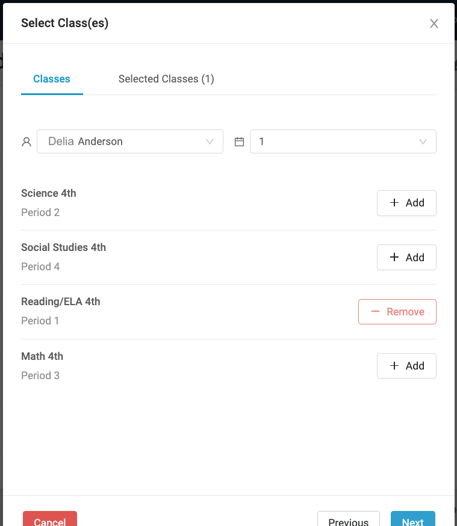Expand the chevron on the 1 selector
The image size is (457, 526).
[423, 142]
